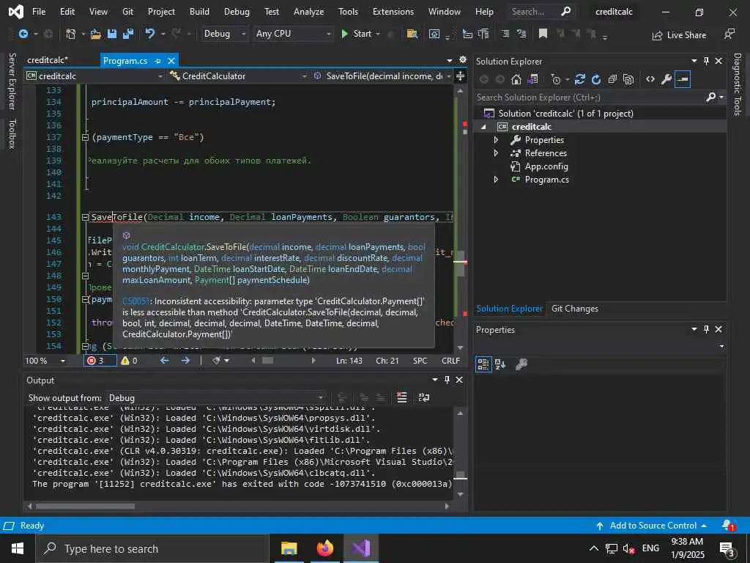This screenshot has height=563, width=750.
Task: Open the Build menu
Action: click(x=199, y=12)
